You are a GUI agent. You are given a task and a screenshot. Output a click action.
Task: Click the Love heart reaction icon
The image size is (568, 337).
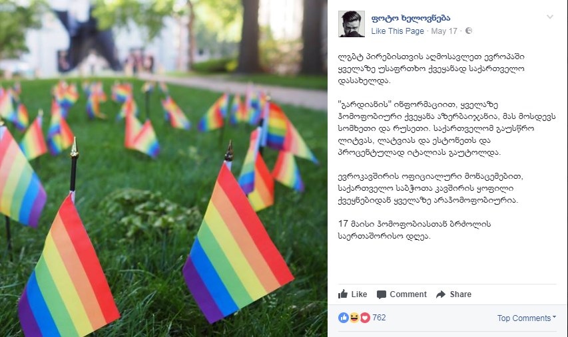pyautogui.click(x=365, y=318)
